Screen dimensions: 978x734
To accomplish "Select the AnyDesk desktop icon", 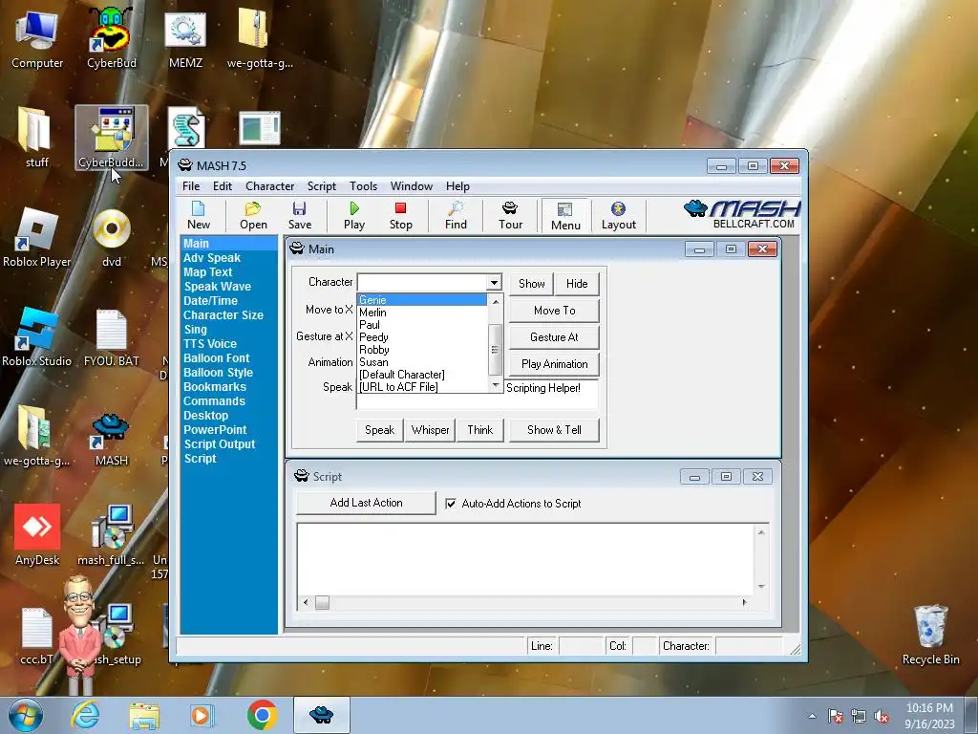I will 37,535.
